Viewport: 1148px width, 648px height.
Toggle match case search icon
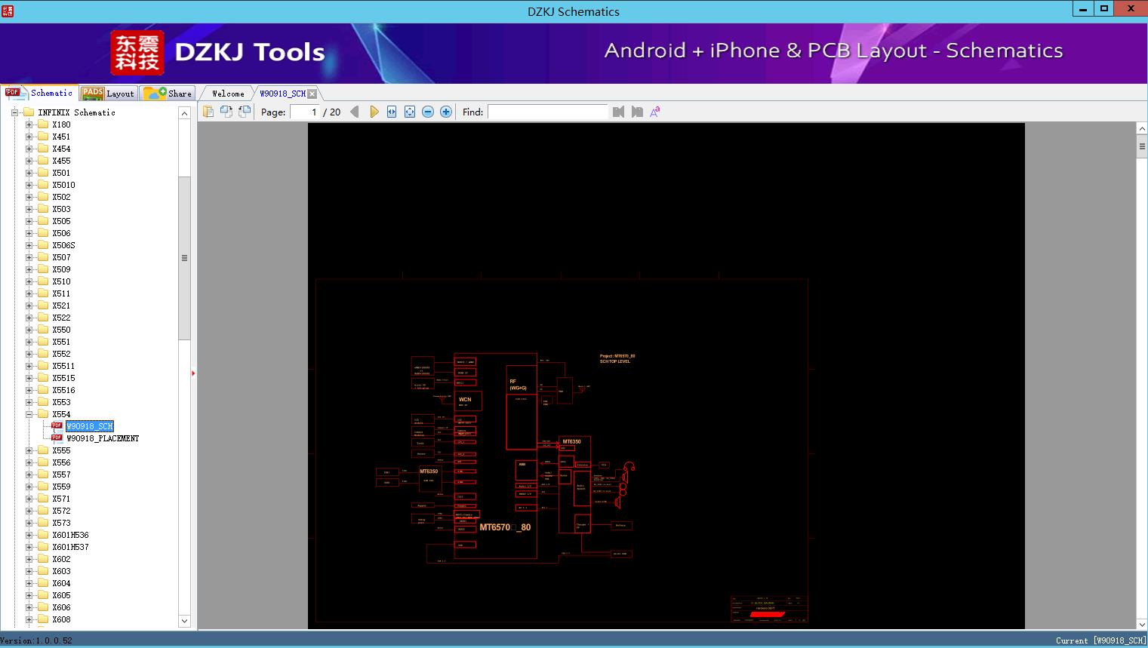pyautogui.click(x=655, y=112)
